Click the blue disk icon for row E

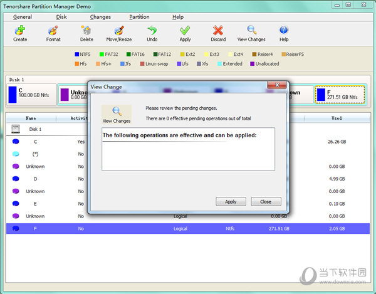16,204
